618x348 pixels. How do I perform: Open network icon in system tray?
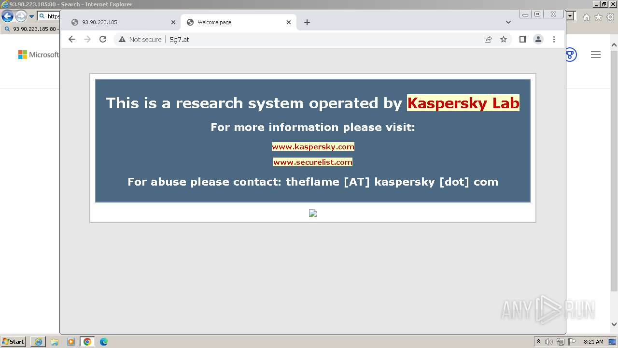[x=561, y=342]
